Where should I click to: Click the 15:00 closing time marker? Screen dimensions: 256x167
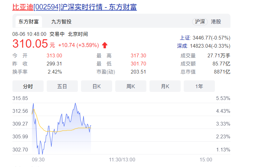tap(206, 160)
